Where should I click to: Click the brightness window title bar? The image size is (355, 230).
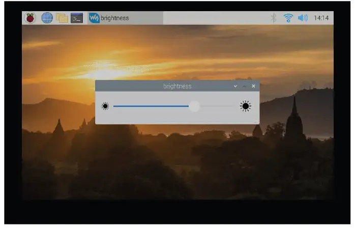[x=163, y=86]
